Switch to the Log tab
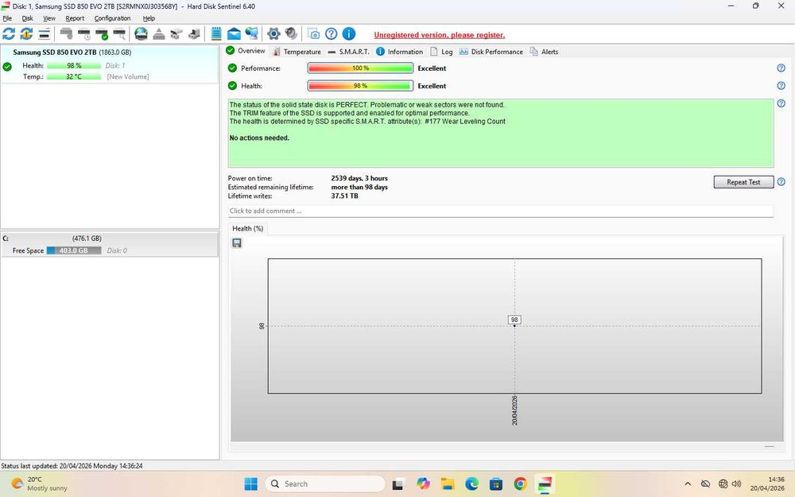 pyautogui.click(x=441, y=52)
